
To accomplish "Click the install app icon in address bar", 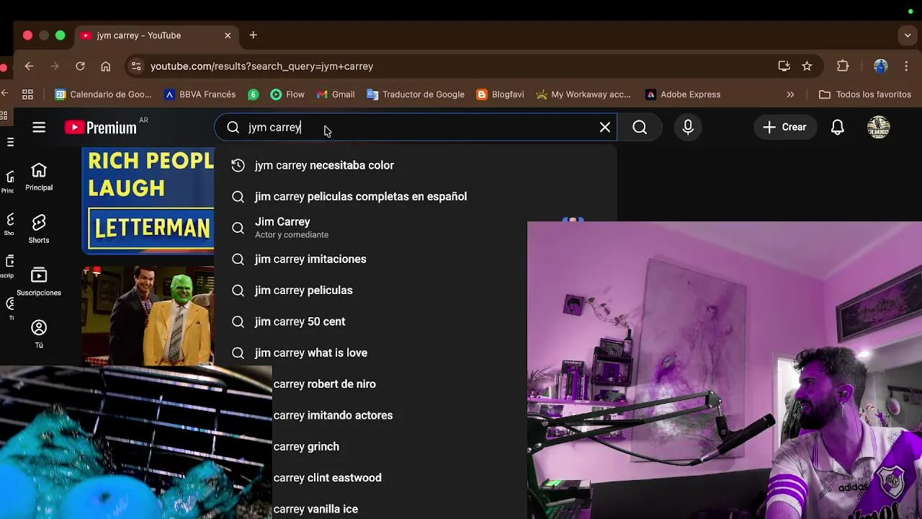I will pos(784,66).
